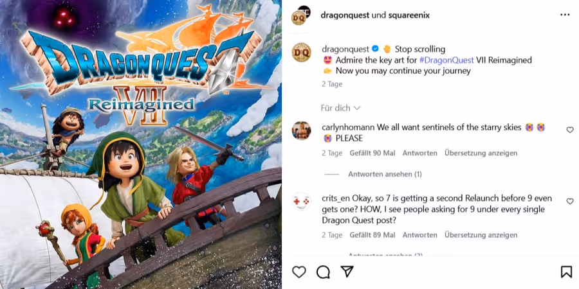This screenshot has width=579, height=289.
Task: Open the crits_en username link
Action: pos(336,198)
